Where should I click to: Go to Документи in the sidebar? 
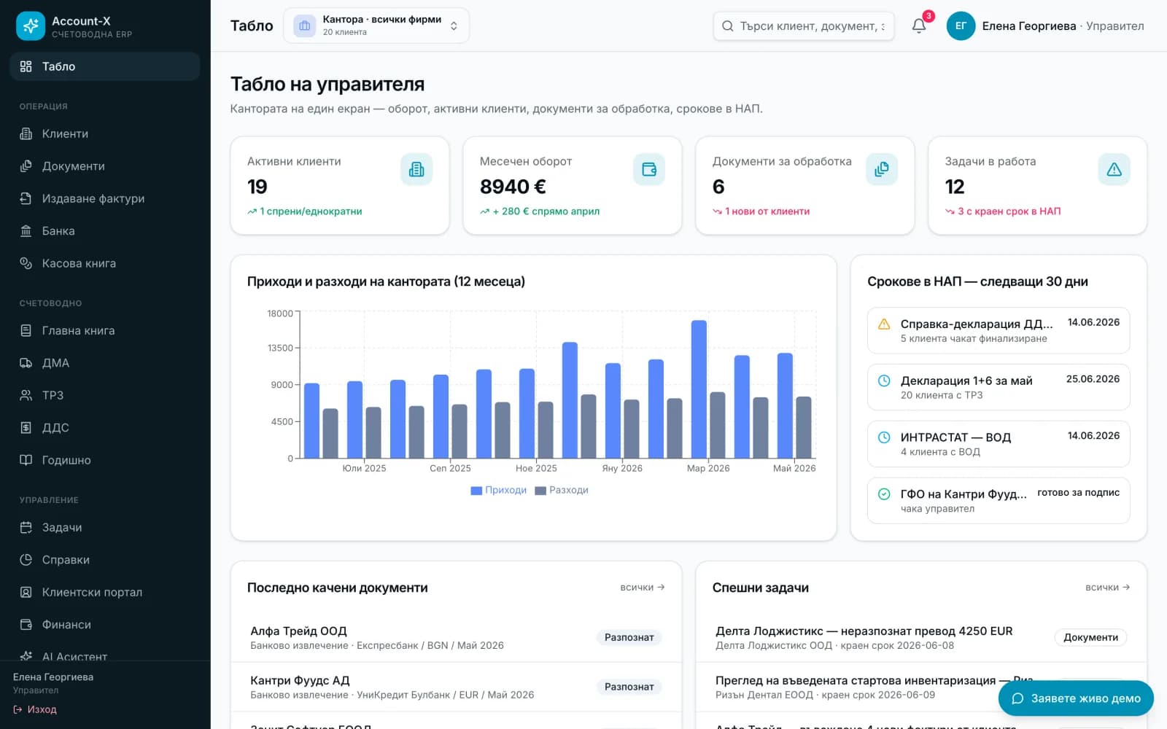(105, 166)
